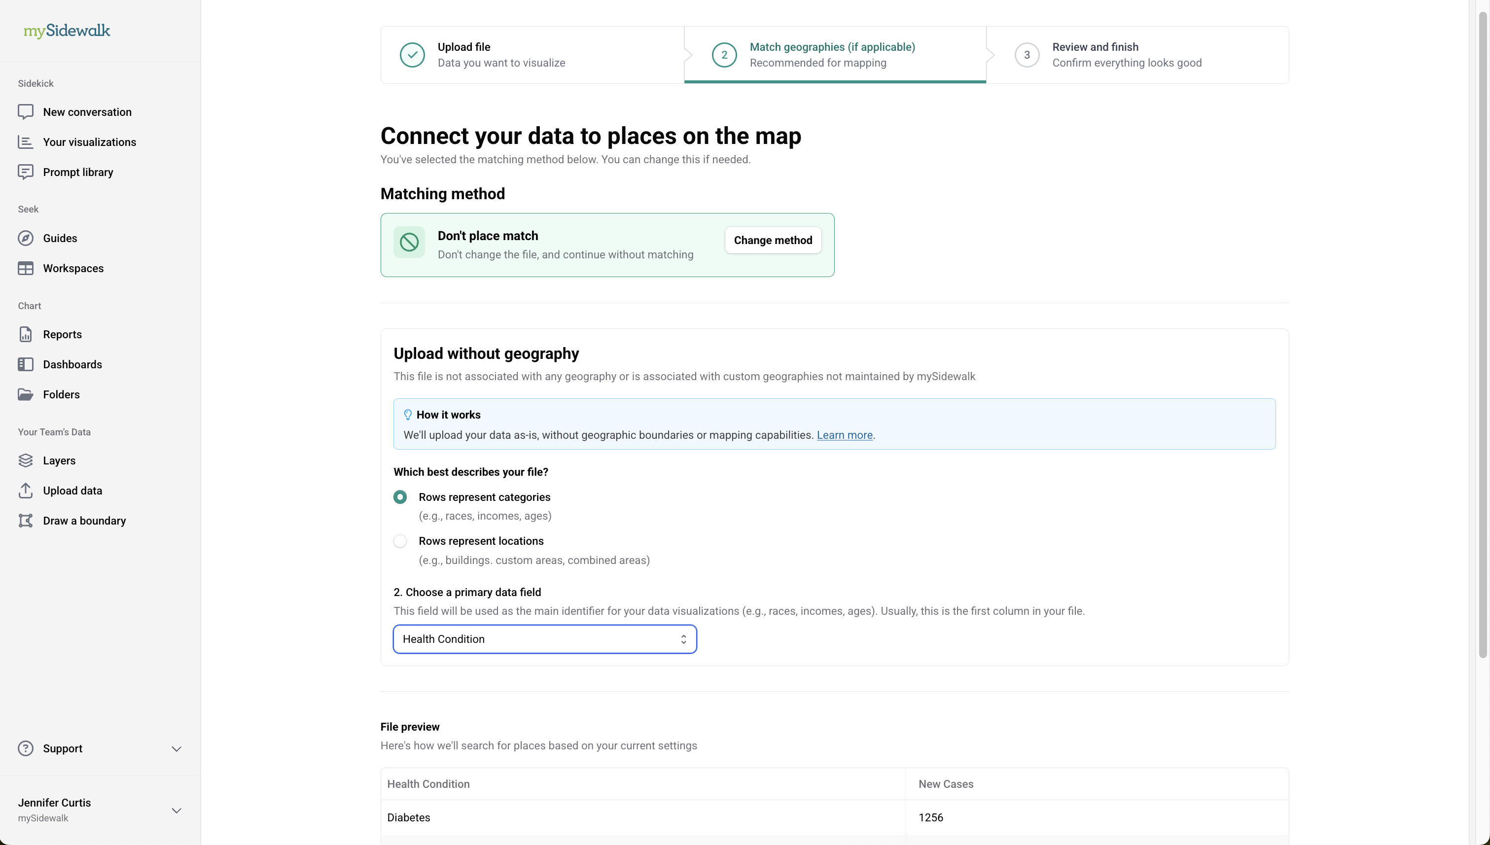Select Rows represent locations radio button
1490x845 pixels.
coord(400,541)
